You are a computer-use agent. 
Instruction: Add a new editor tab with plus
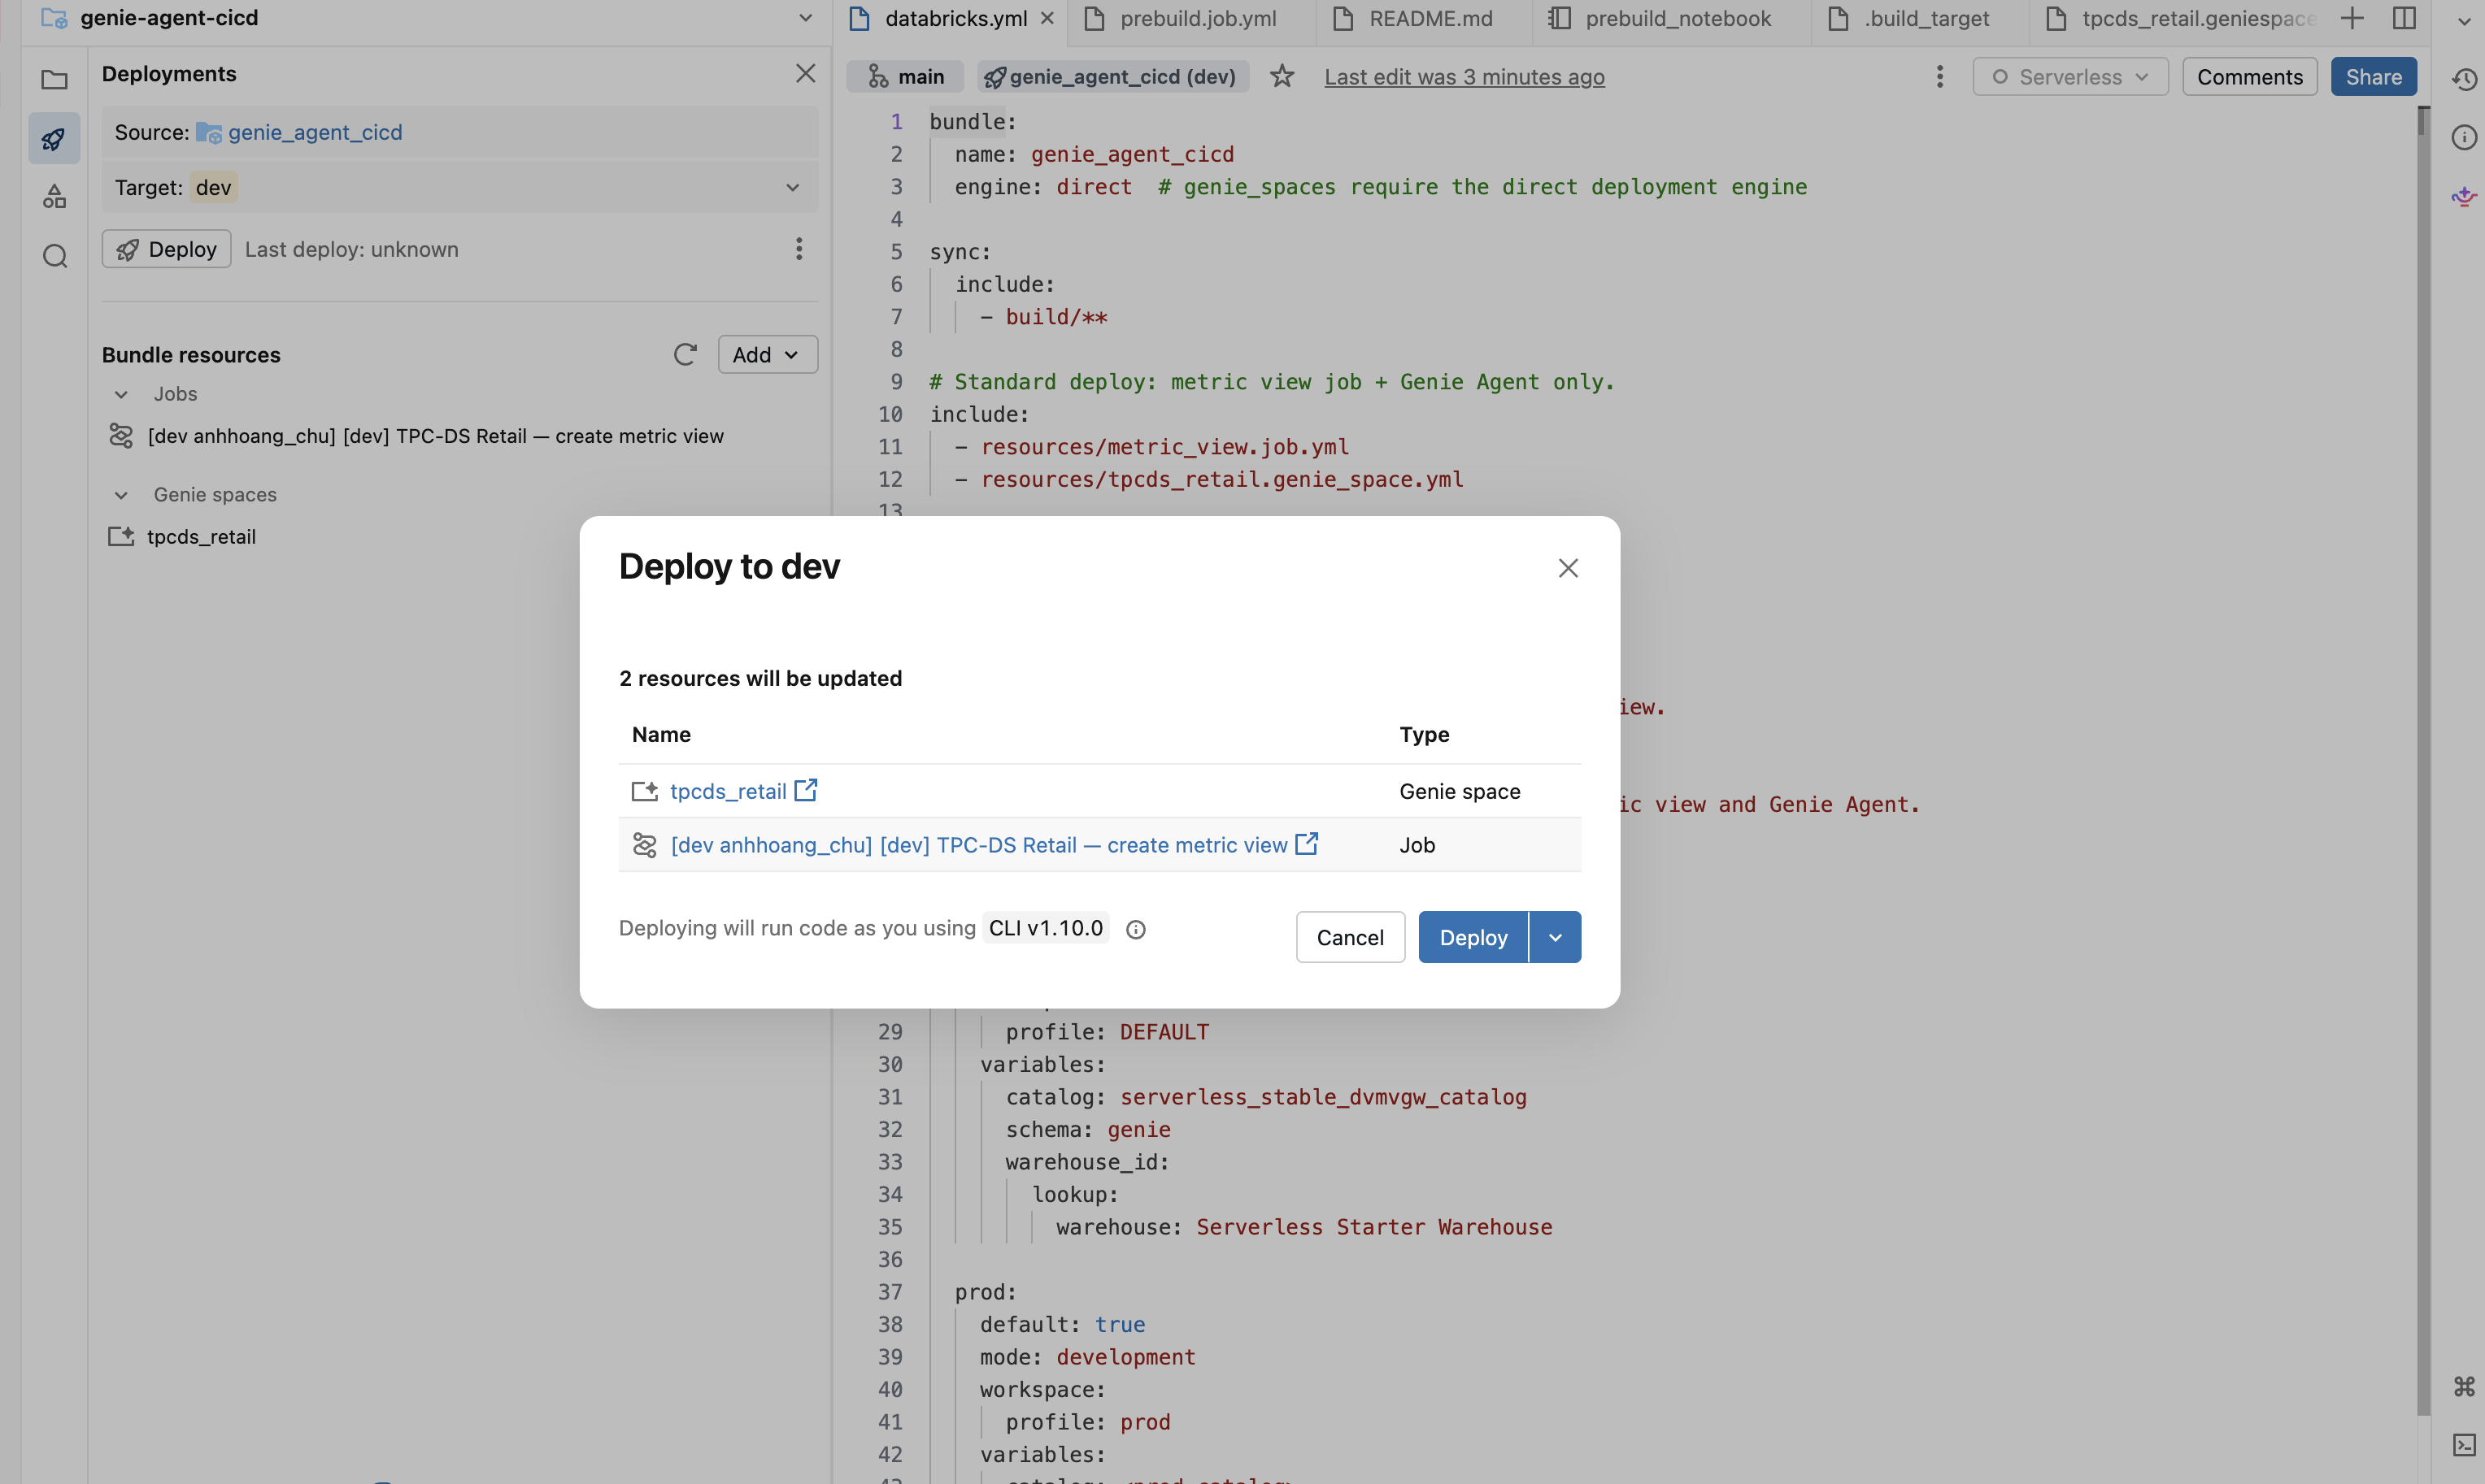coord(2352,18)
